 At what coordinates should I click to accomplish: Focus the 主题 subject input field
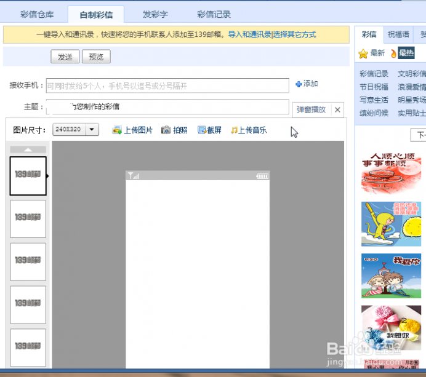[x=167, y=106]
